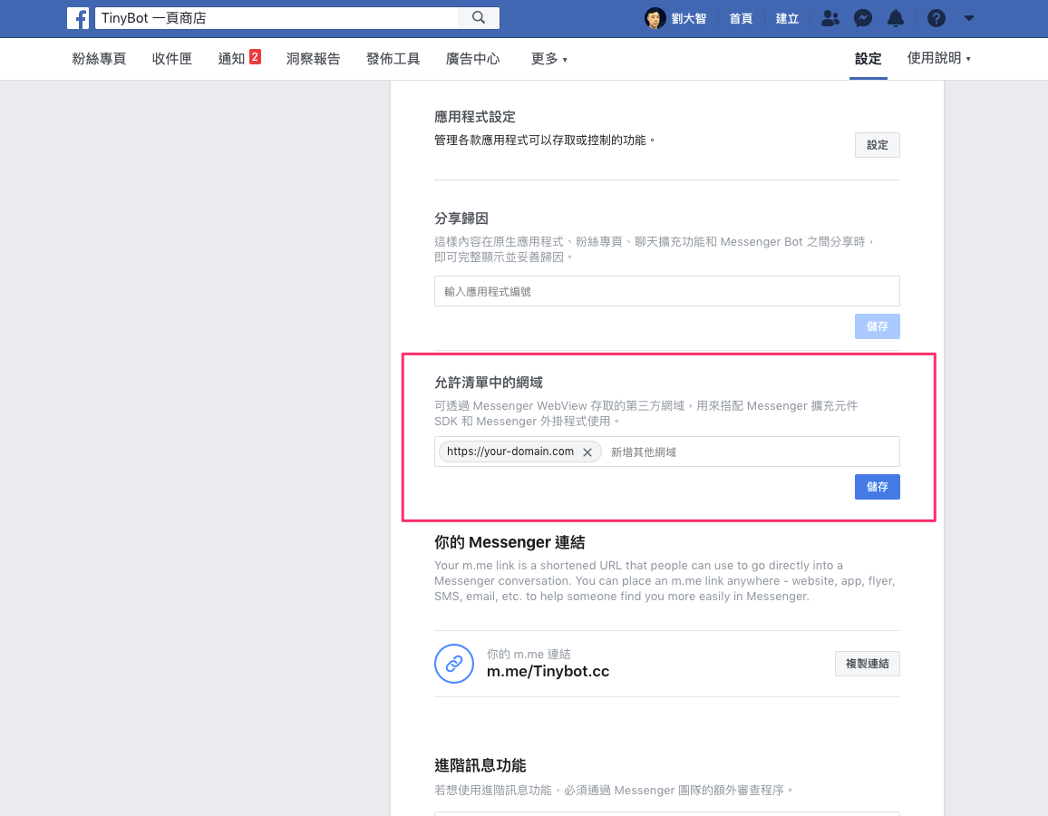Viewport: 1048px width, 816px height.
Task: Click 儲存 button under 分享歸因
Action: [877, 326]
